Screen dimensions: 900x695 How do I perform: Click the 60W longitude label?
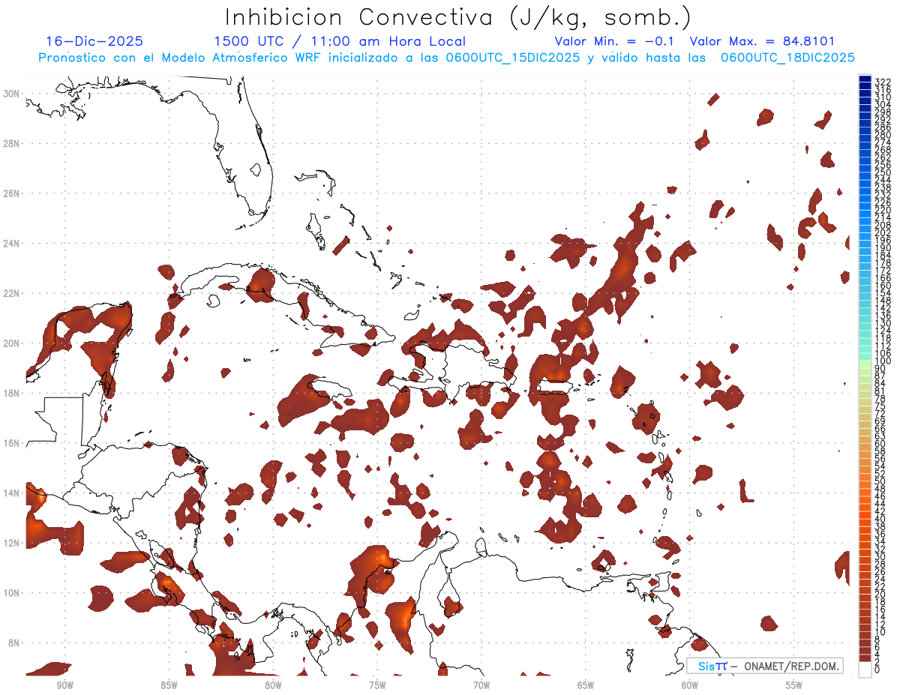[690, 685]
